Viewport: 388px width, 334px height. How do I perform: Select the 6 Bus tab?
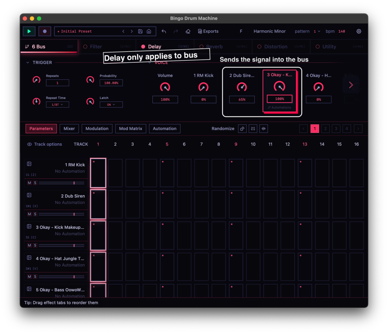coord(49,47)
